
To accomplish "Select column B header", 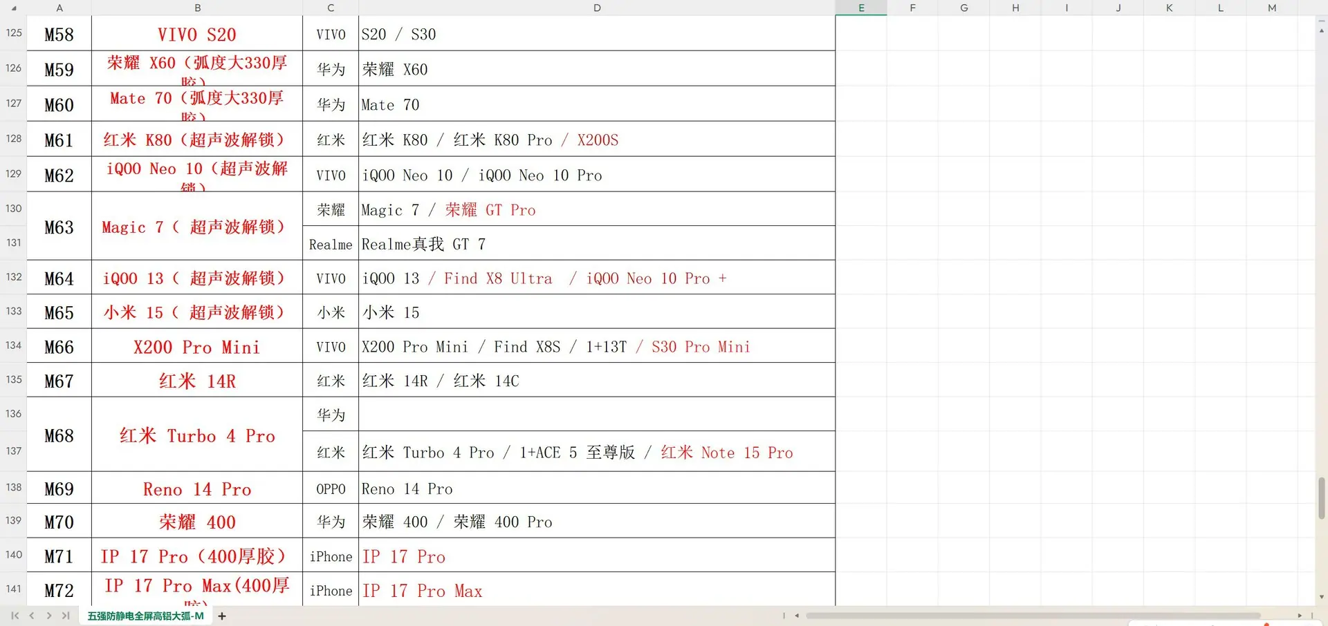I will (x=197, y=8).
